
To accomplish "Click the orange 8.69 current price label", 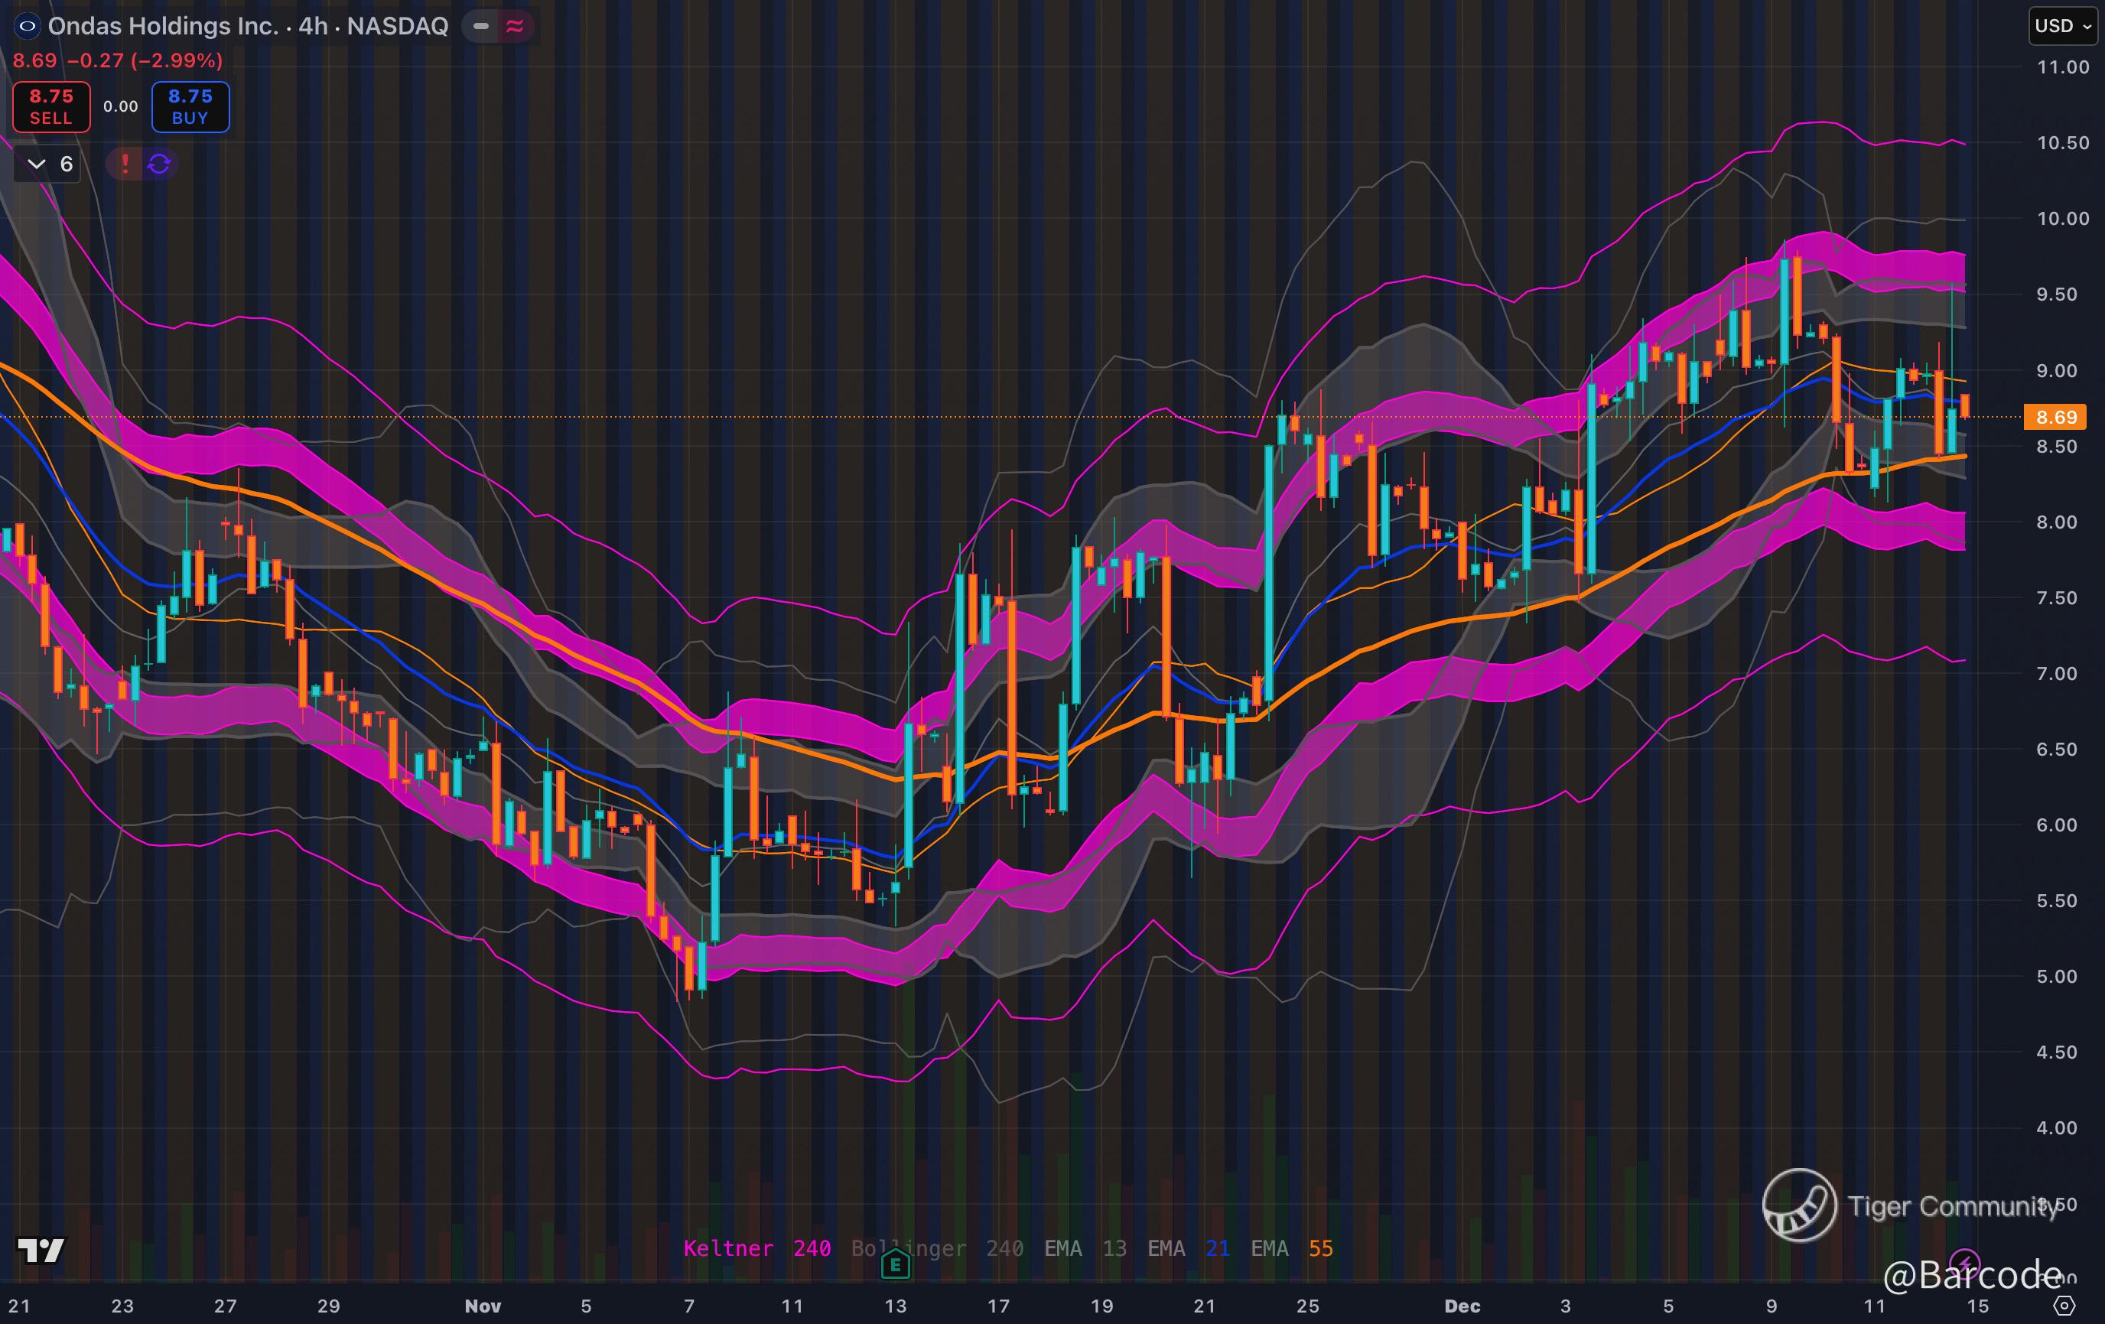I will click(2055, 417).
